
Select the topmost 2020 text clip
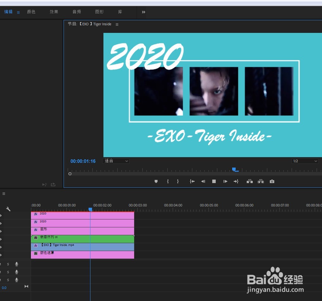click(x=83, y=215)
